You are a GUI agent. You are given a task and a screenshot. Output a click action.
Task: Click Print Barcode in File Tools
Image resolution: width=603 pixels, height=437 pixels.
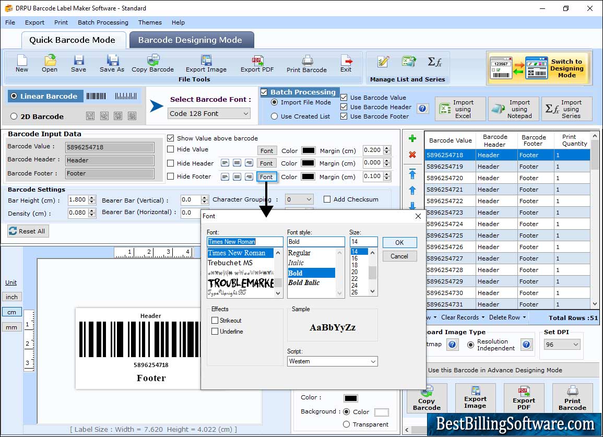306,64
